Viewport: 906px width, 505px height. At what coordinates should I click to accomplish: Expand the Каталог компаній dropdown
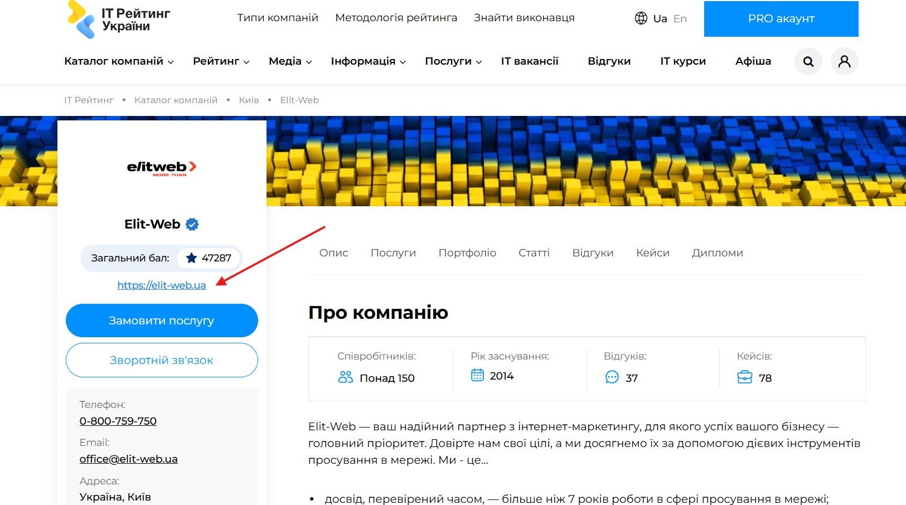point(119,61)
